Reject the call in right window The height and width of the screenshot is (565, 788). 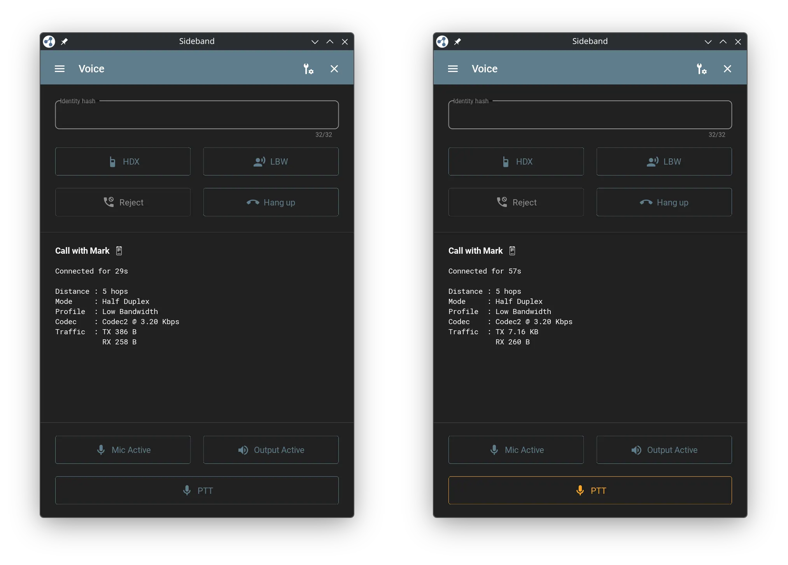[516, 202]
